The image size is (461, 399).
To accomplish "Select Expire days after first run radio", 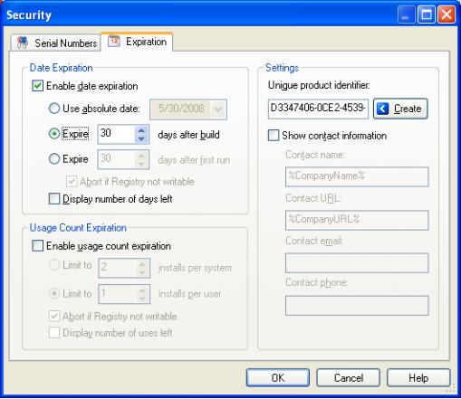I will point(54,158).
